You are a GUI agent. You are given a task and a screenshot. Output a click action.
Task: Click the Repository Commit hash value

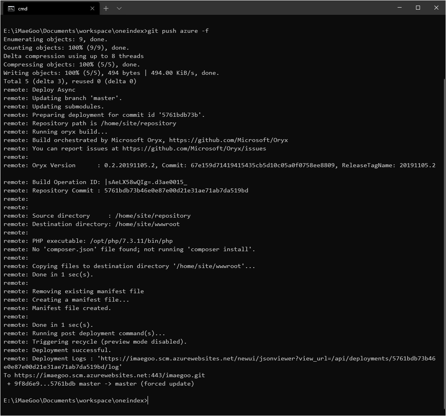pos(176,190)
